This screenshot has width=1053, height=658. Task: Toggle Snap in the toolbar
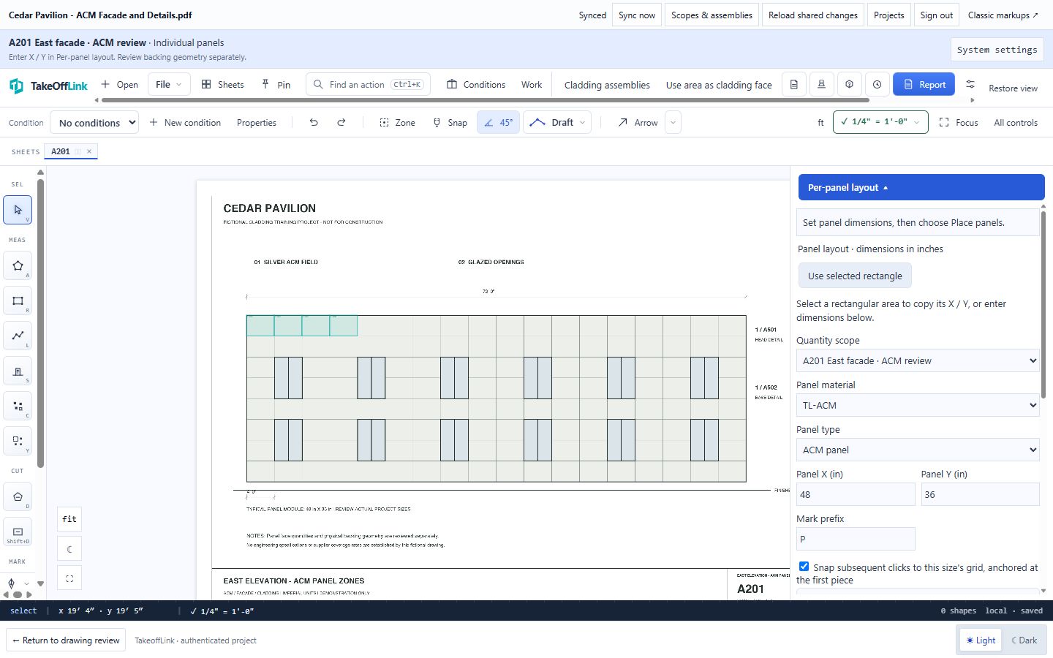pos(450,123)
